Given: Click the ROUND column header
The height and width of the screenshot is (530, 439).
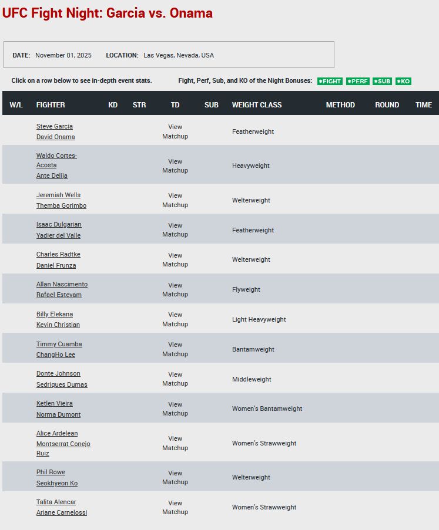Looking at the screenshot, I should point(387,105).
